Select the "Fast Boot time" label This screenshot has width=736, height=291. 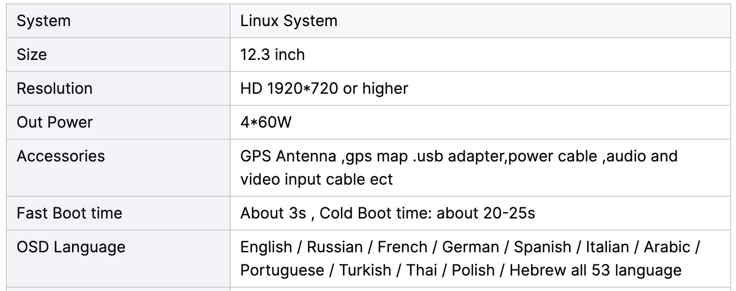click(69, 213)
